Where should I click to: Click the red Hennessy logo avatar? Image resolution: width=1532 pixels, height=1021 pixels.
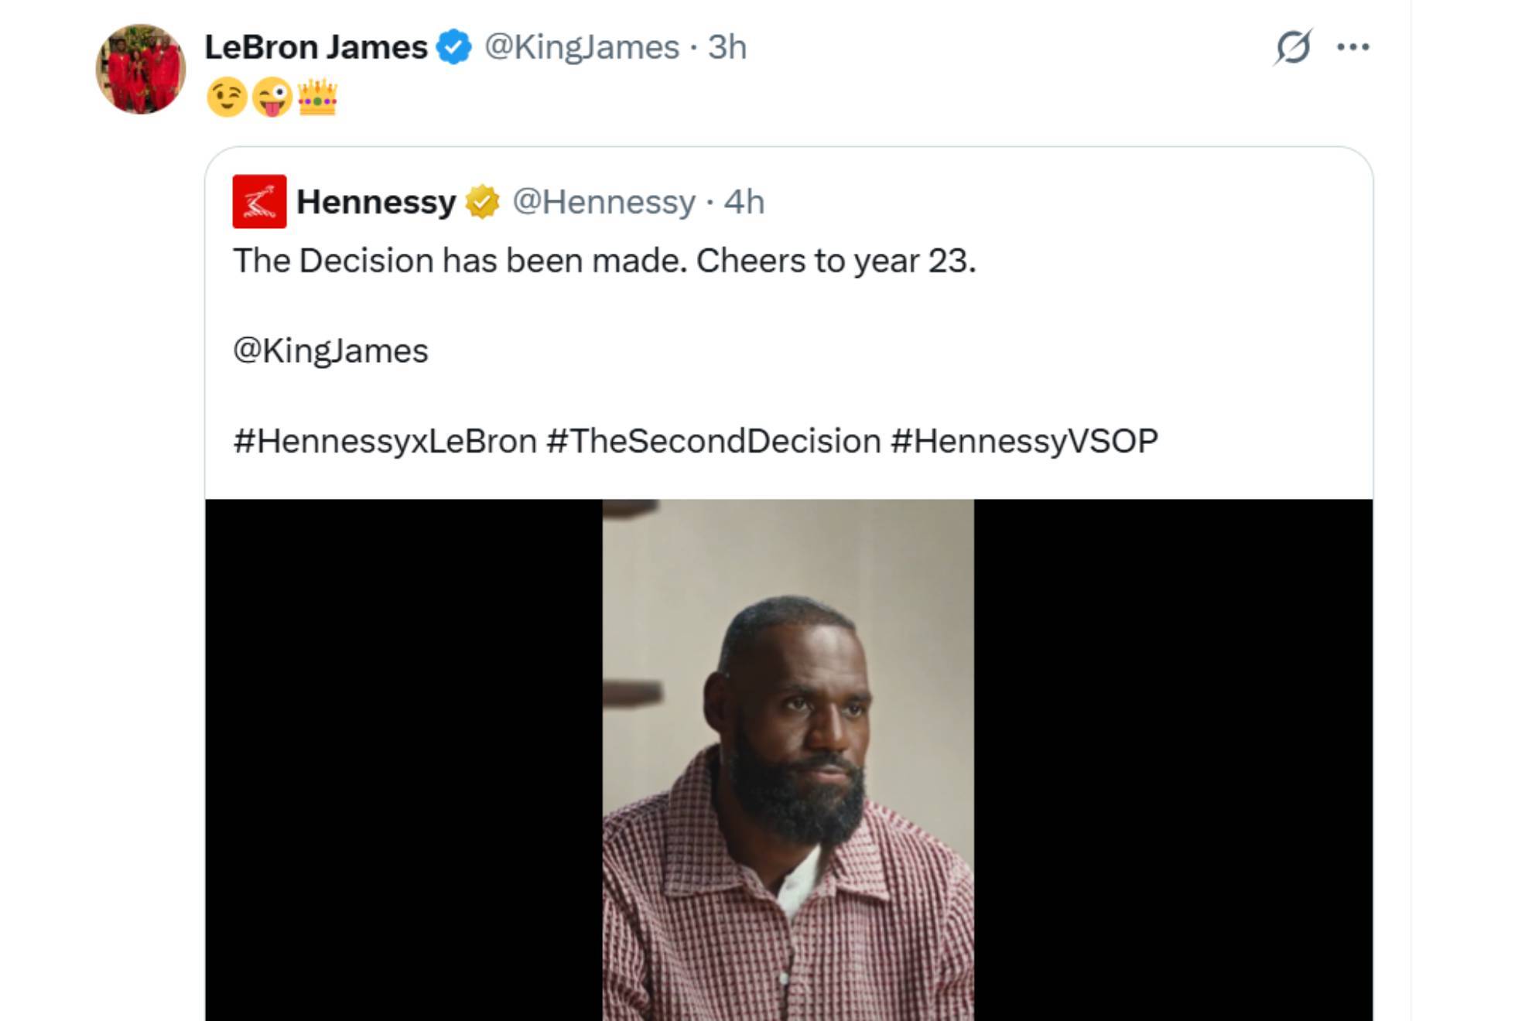[x=259, y=201]
